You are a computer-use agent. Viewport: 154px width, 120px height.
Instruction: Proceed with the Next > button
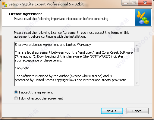(x=112, y=111)
